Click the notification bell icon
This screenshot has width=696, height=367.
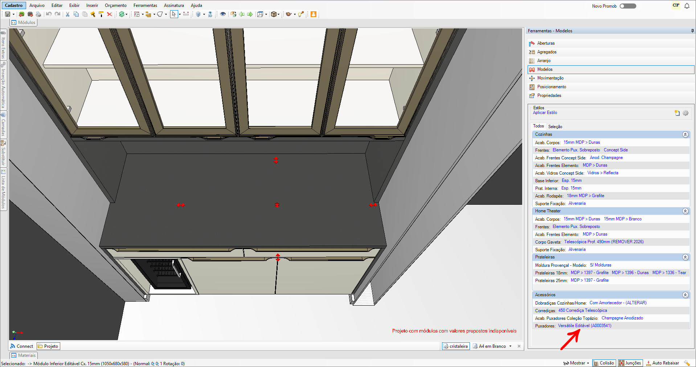pyautogui.click(x=687, y=6)
